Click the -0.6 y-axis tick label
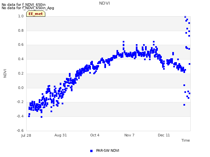The height and width of the screenshot is (157, 210). pos(20,131)
